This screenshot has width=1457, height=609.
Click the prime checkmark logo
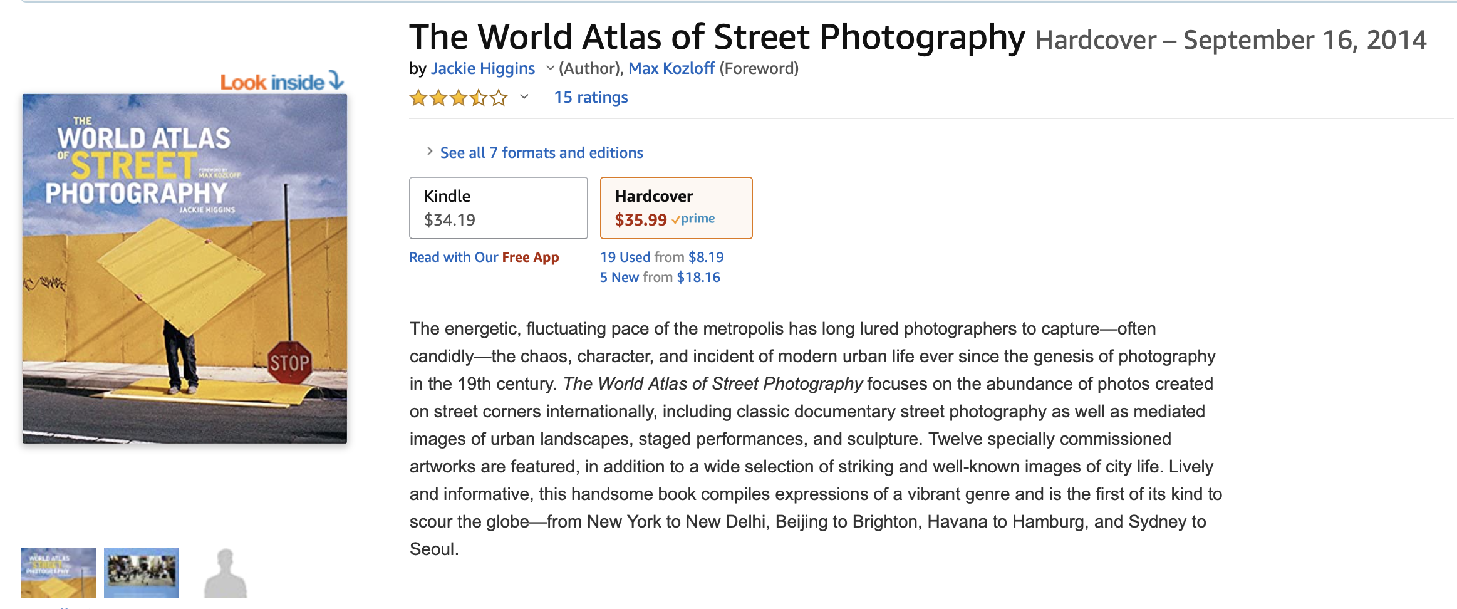693,219
